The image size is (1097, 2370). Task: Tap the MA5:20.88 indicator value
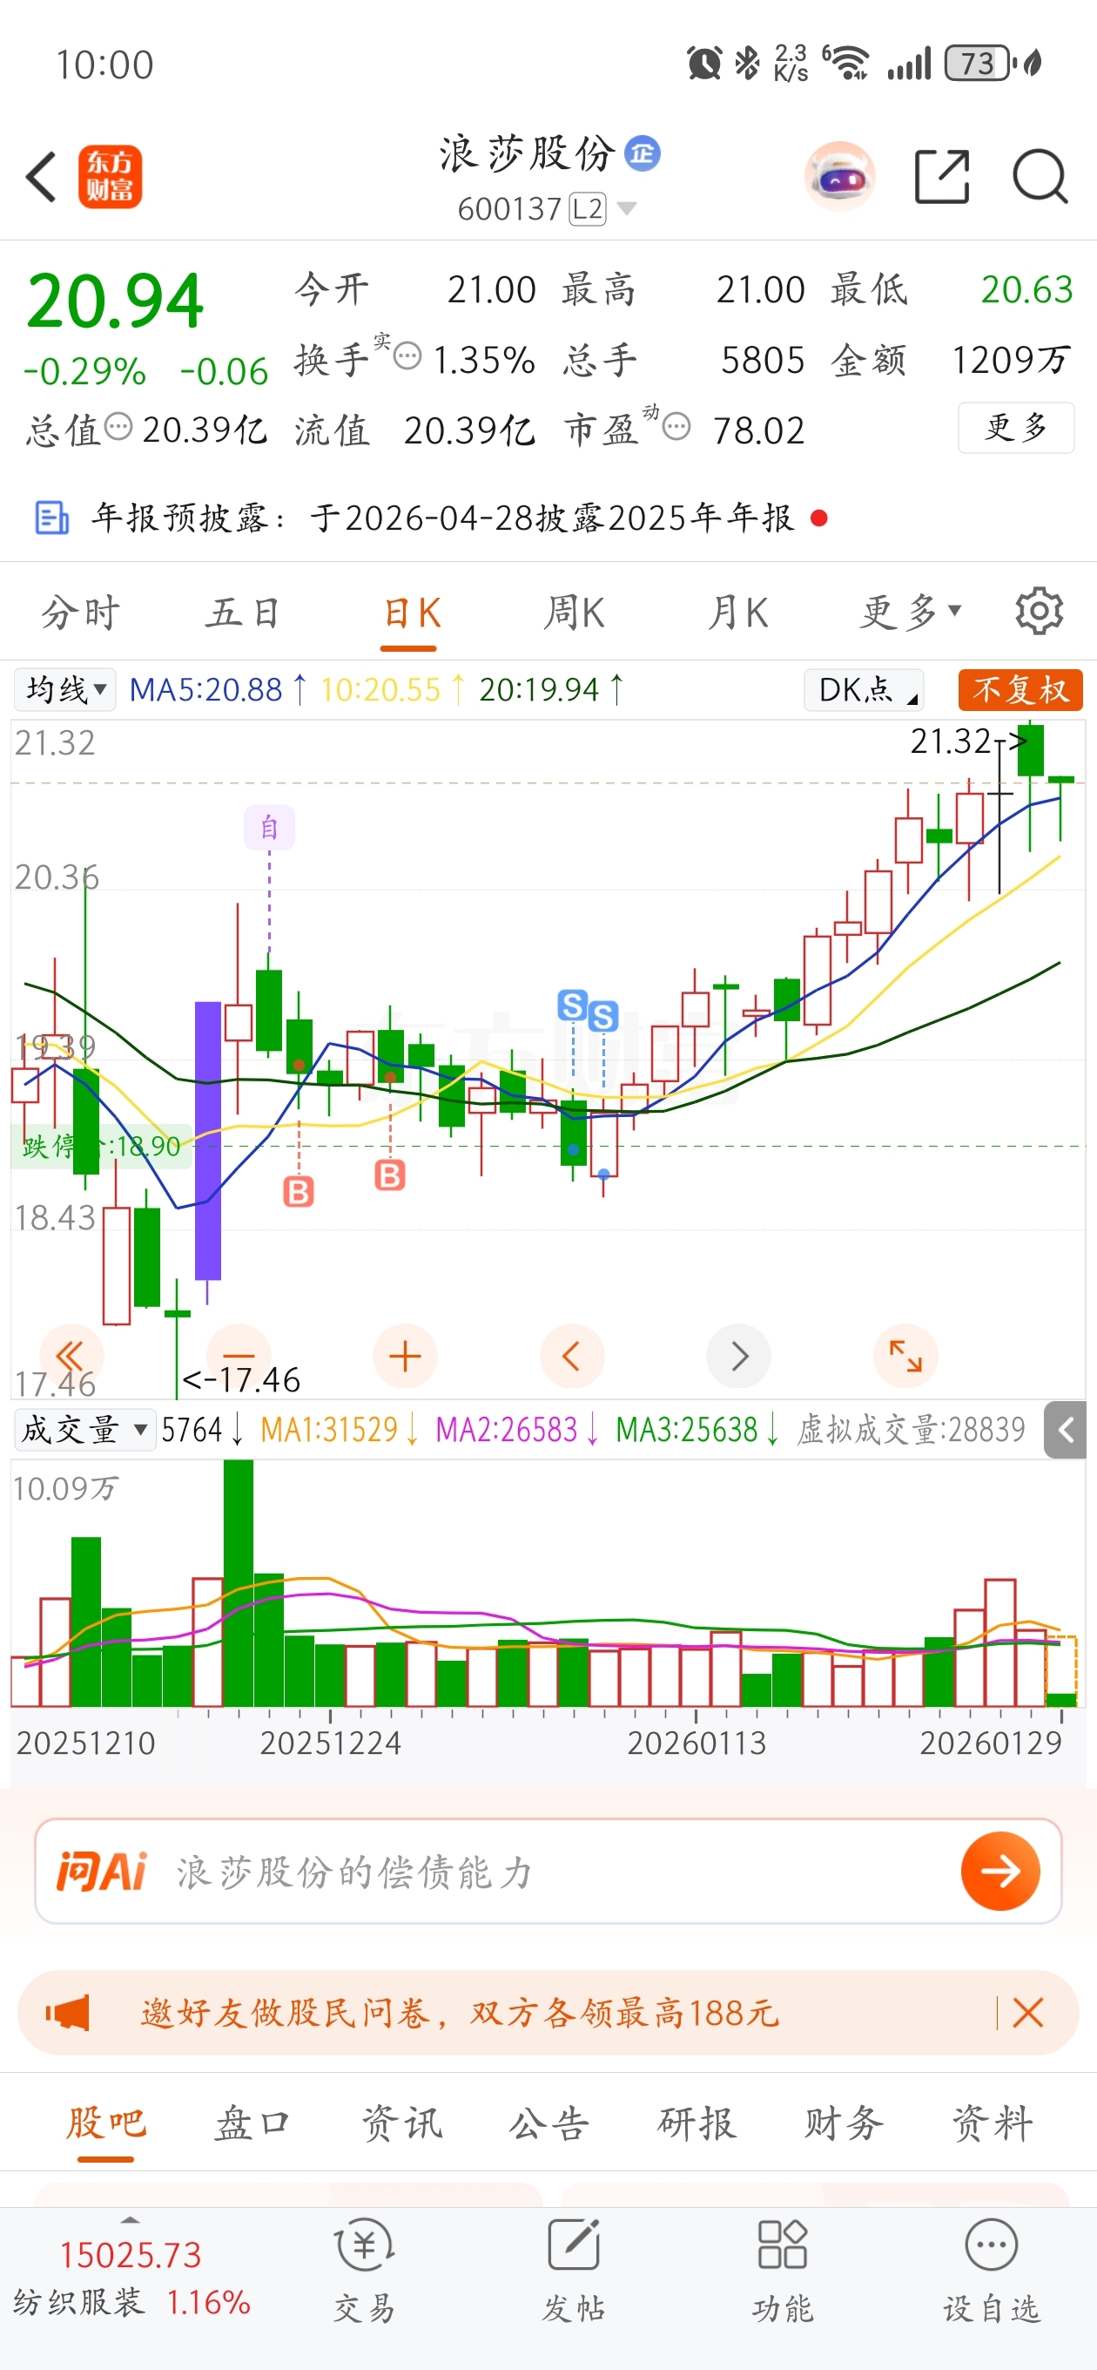(x=218, y=689)
